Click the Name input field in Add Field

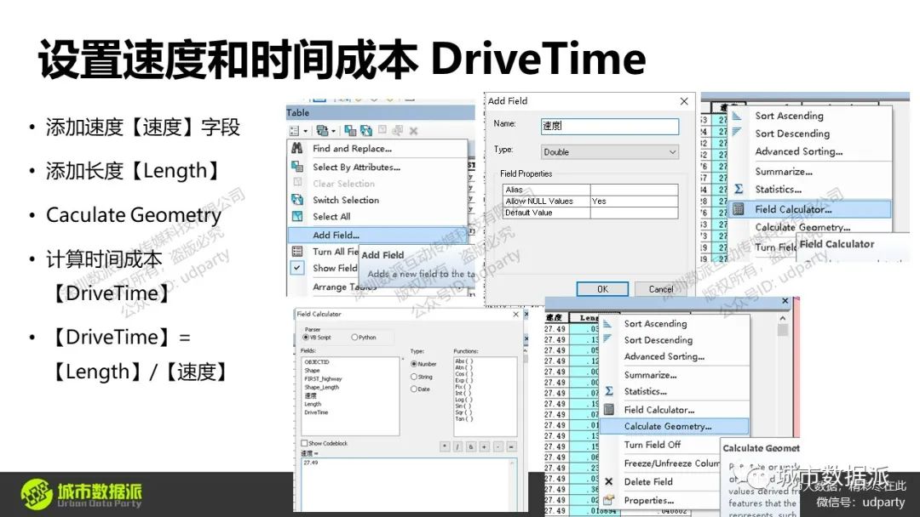pyautogui.click(x=610, y=126)
